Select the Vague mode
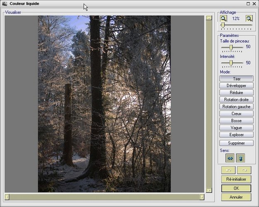The image size is (259, 207). pyautogui.click(x=236, y=128)
